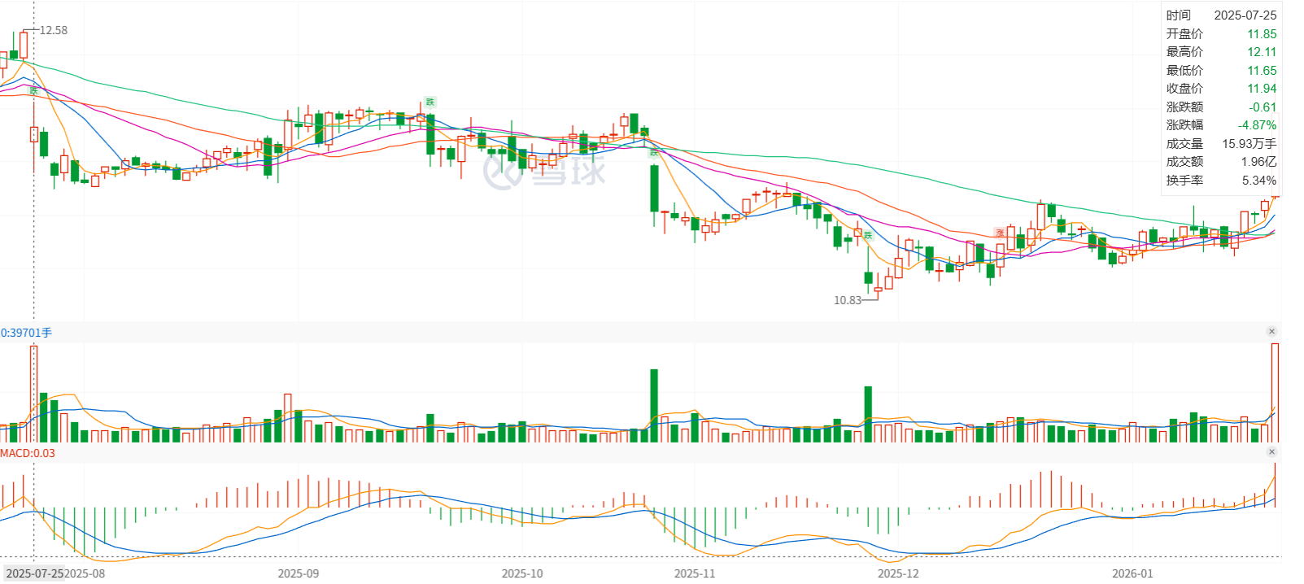Click the highlighted 2025-07-25 crosshair date
The image size is (1304, 584).
tap(33, 573)
